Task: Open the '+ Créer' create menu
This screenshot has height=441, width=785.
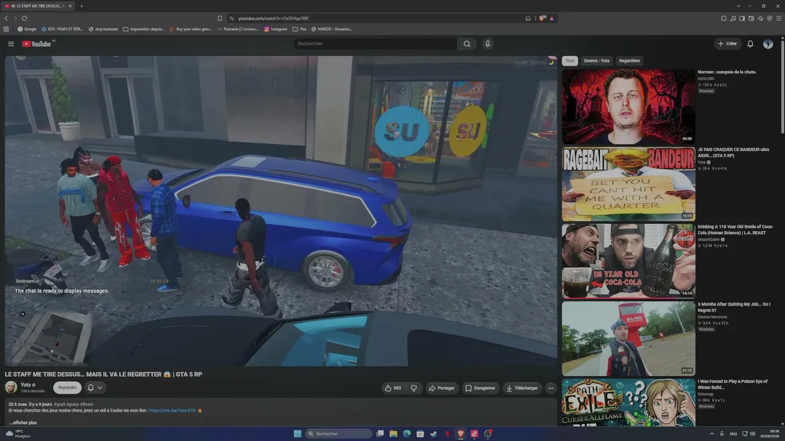Action: (728, 44)
